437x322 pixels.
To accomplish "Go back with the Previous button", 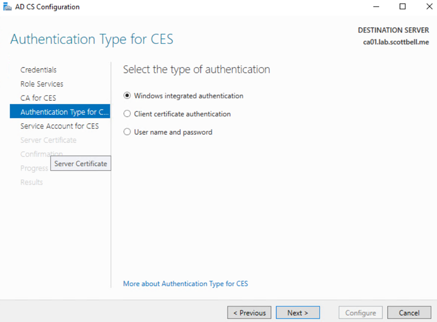I will point(249,313).
